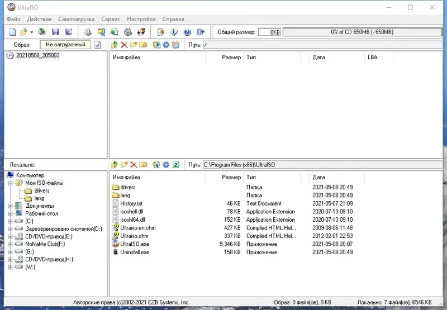Select the lang folder in local tree

coord(39,198)
